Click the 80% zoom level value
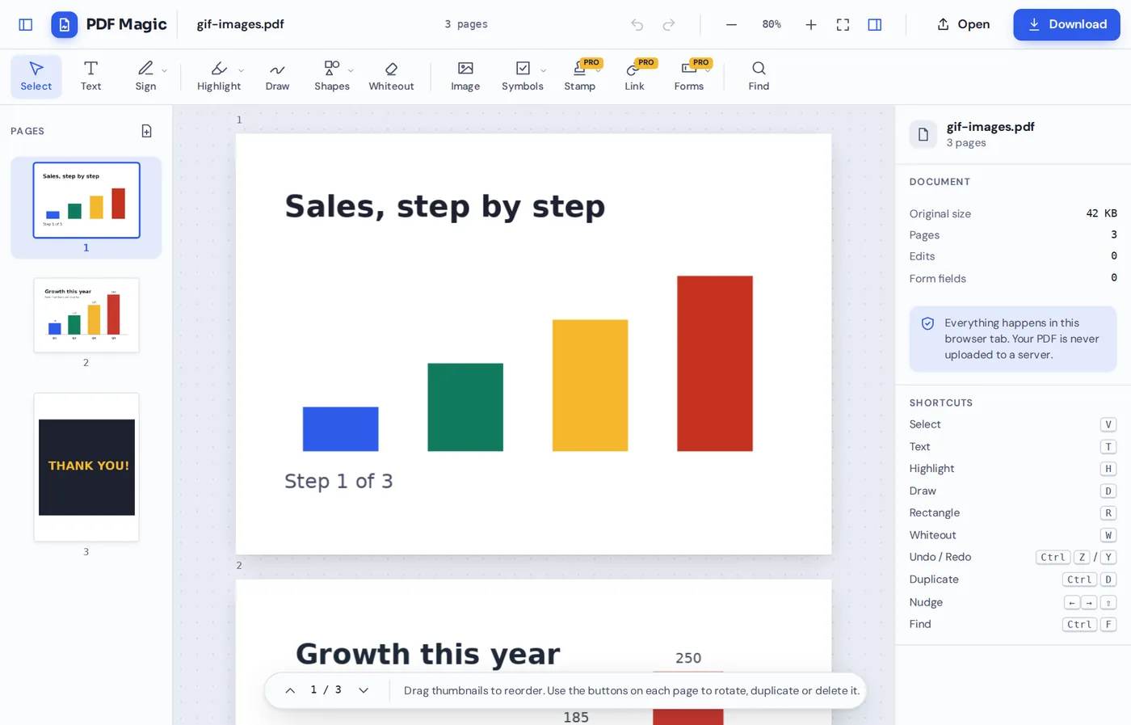Image resolution: width=1131 pixels, height=725 pixels. tap(772, 24)
